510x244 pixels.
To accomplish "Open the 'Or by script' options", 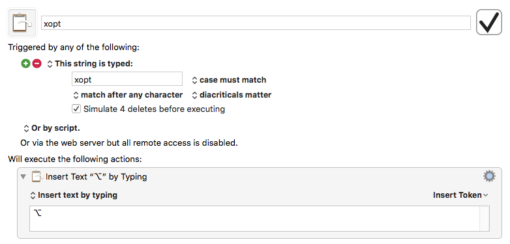I will point(52,128).
